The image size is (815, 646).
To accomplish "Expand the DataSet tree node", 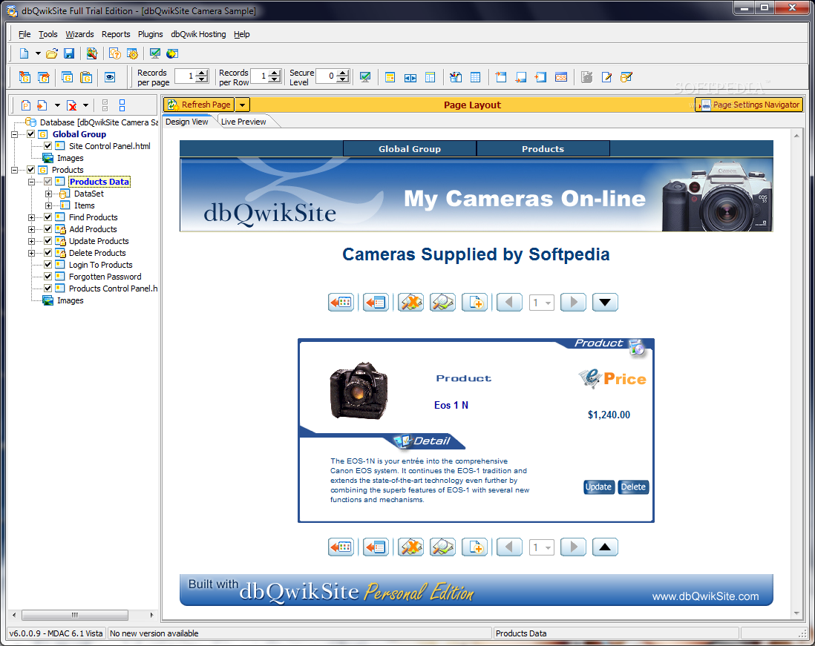I will point(48,194).
